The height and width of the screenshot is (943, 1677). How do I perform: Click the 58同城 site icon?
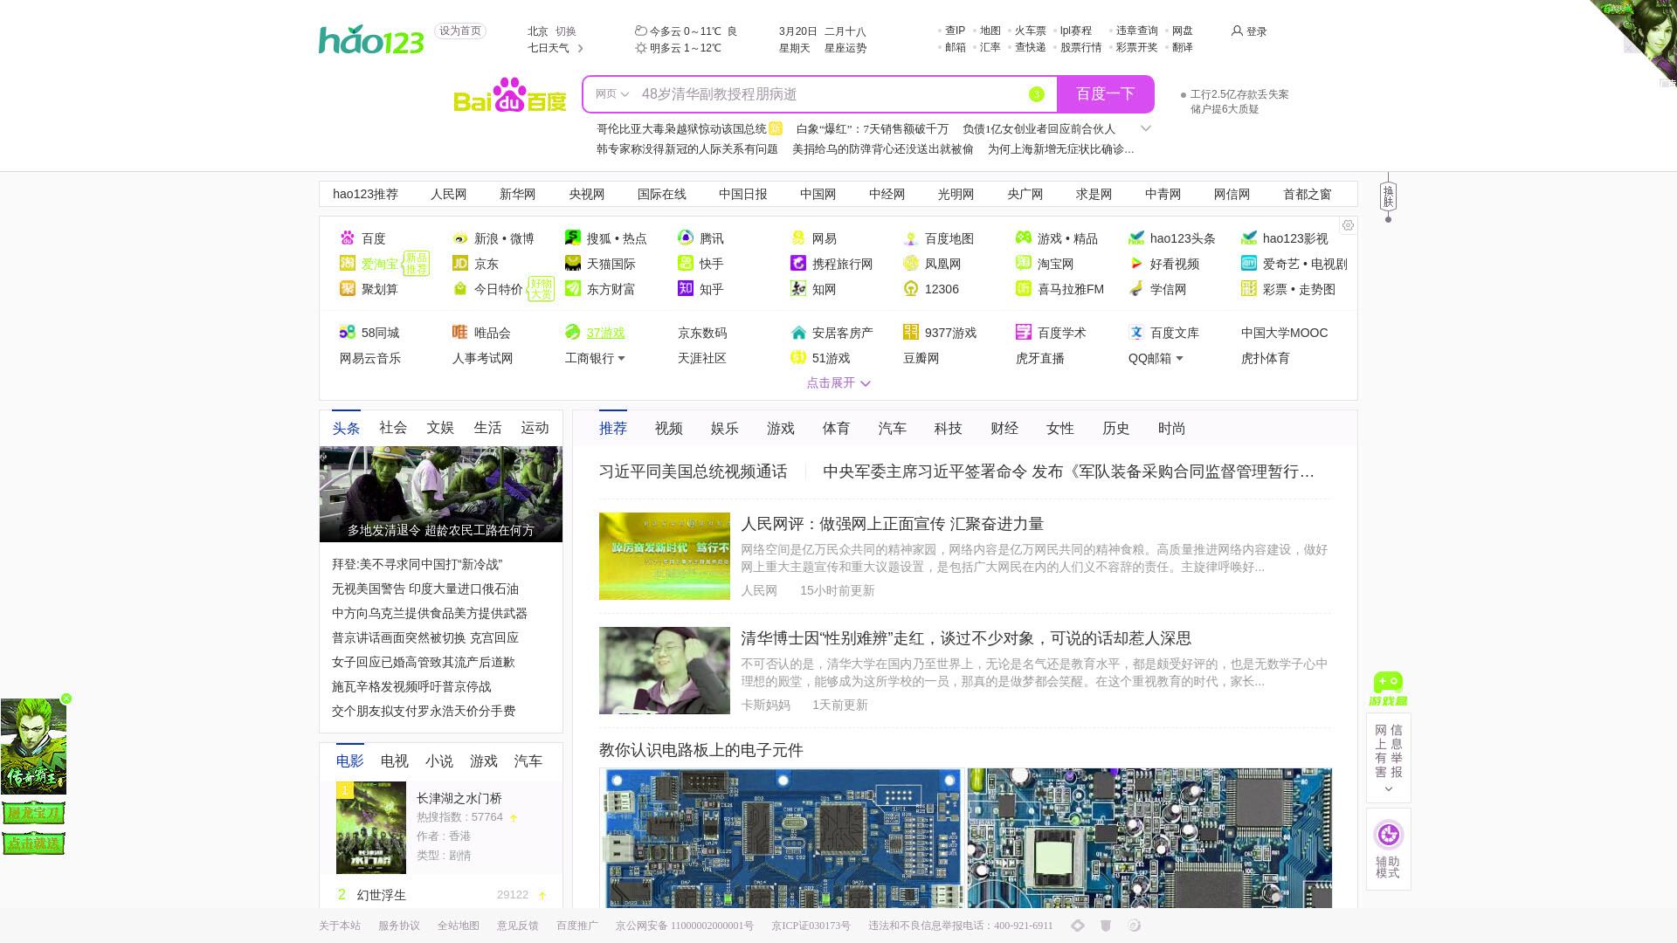click(x=348, y=332)
